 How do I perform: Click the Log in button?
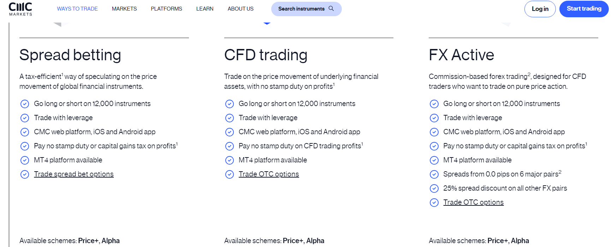pyautogui.click(x=540, y=9)
